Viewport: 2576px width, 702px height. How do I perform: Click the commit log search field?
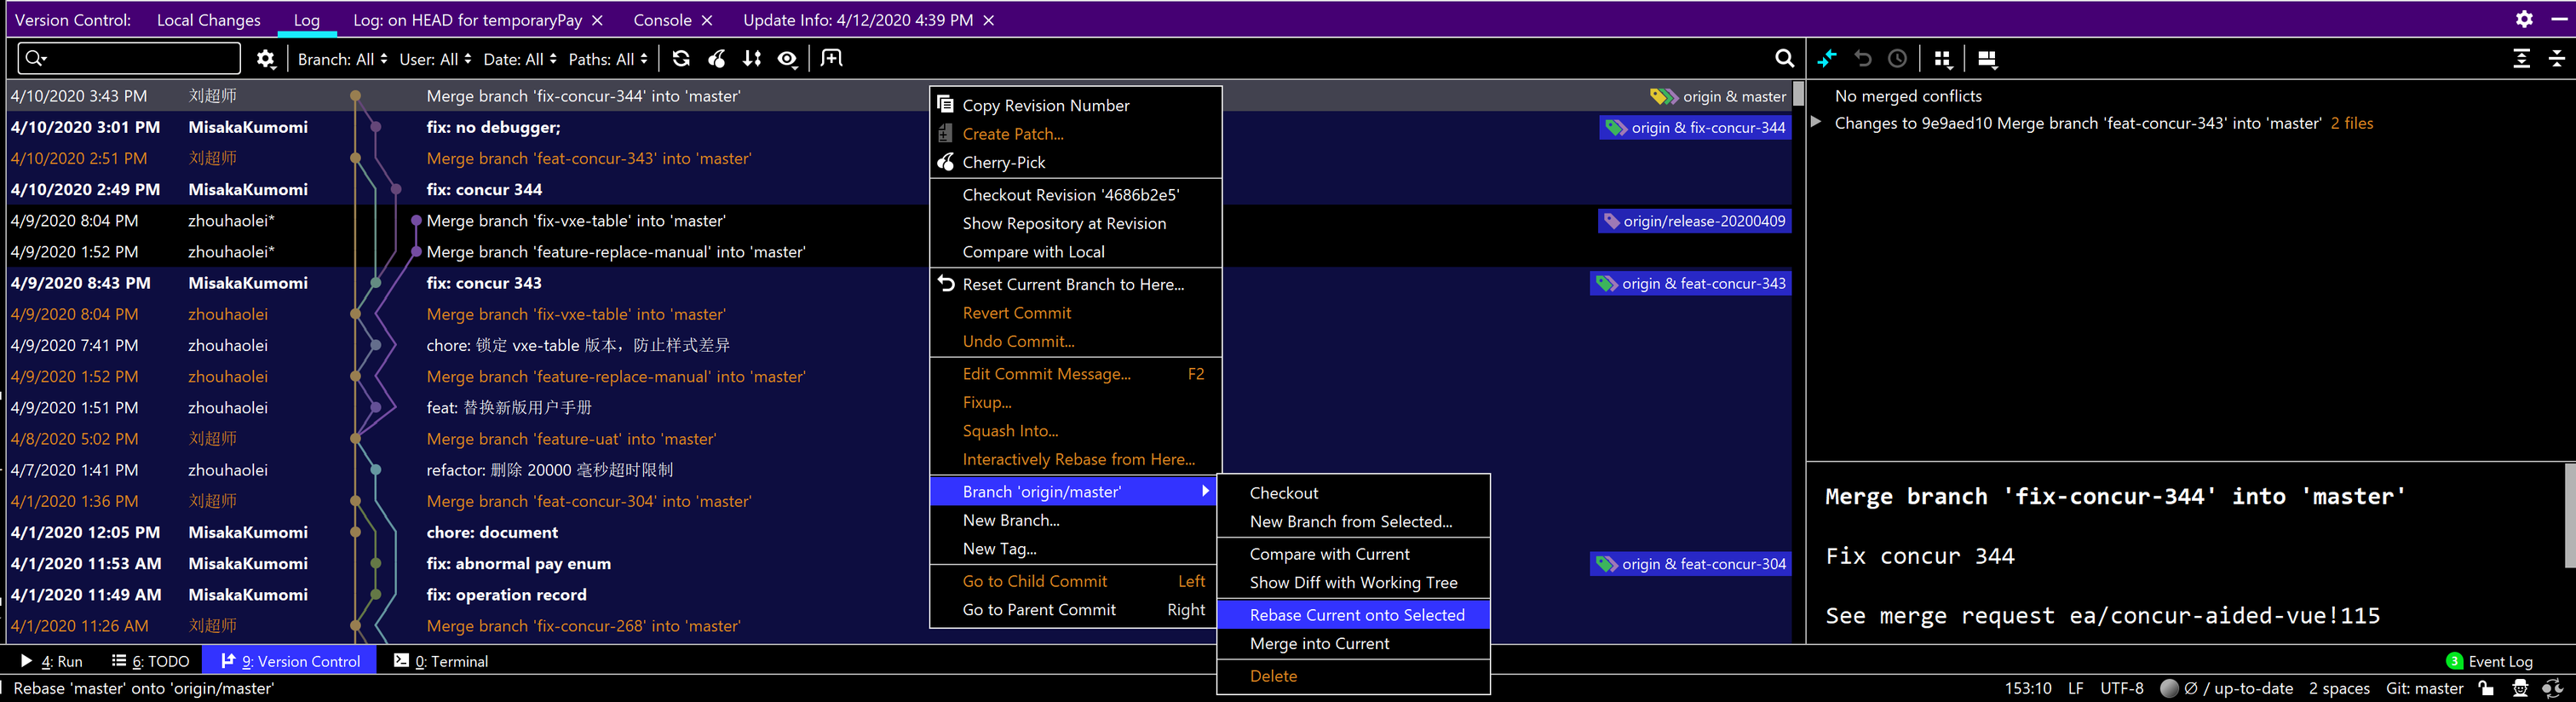coord(130,59)
